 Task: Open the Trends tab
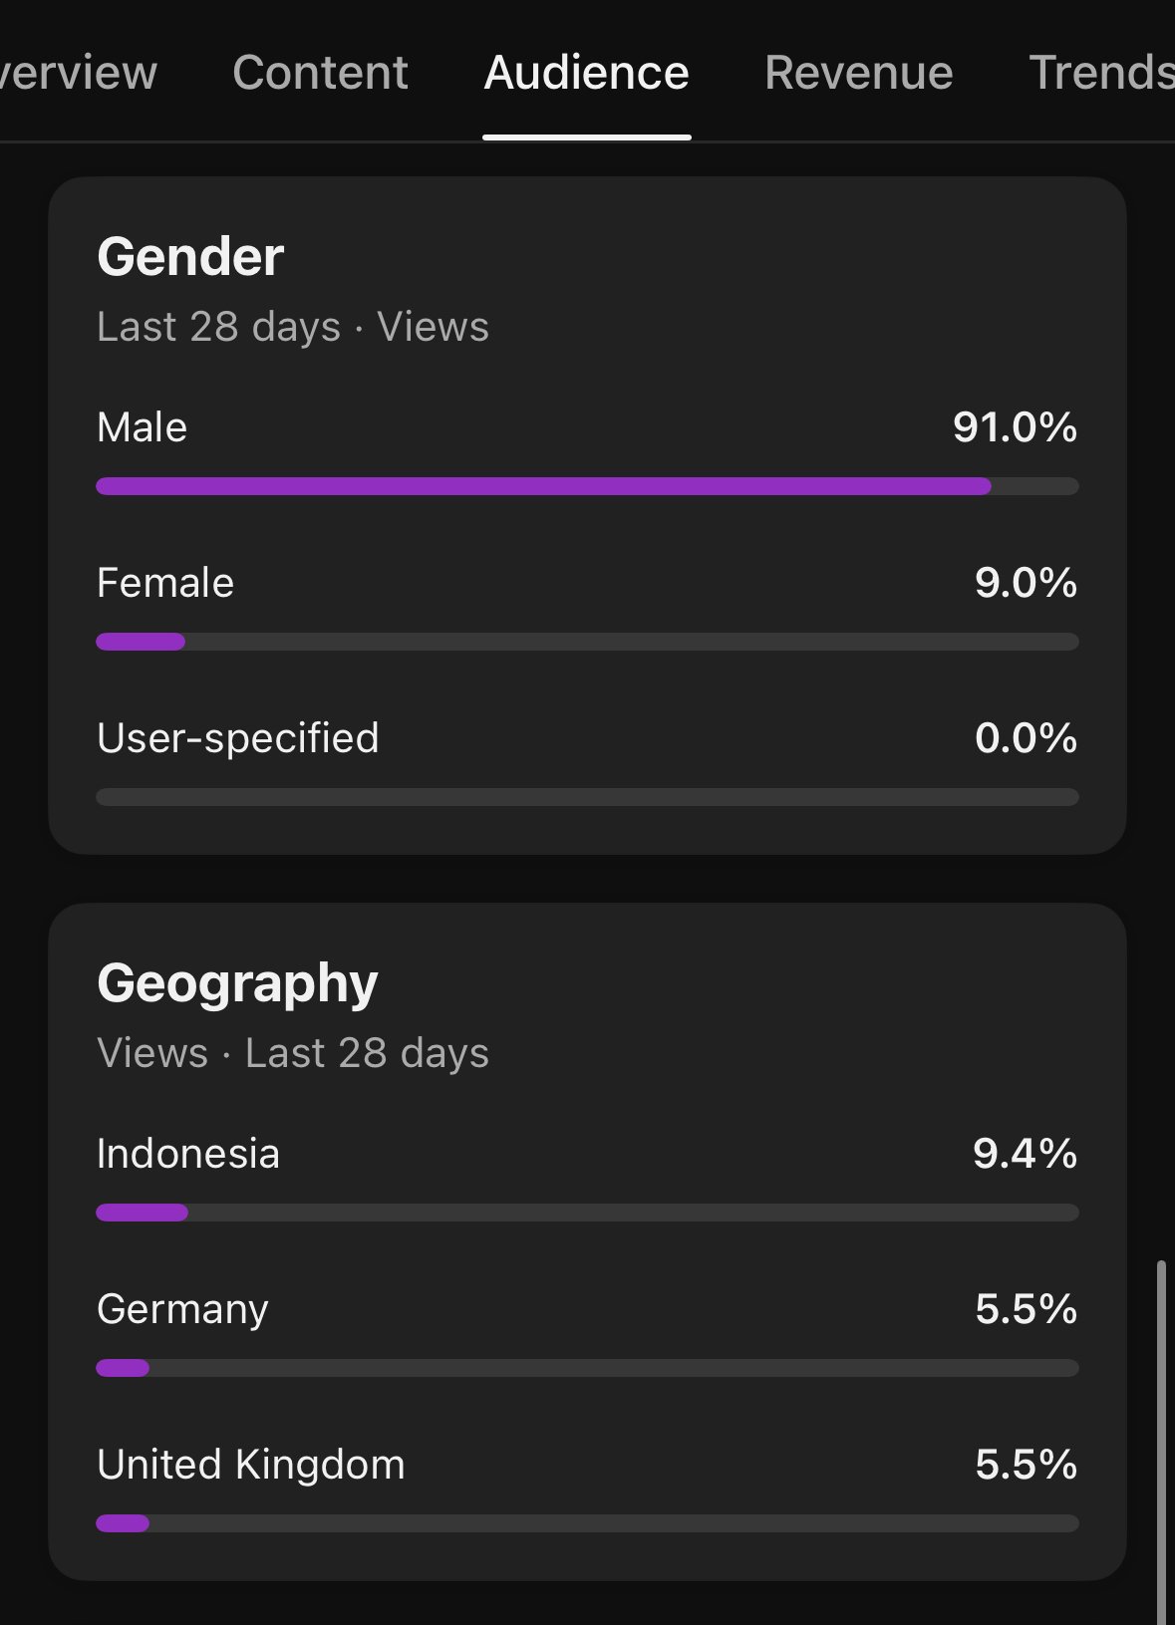point(1100,73)
